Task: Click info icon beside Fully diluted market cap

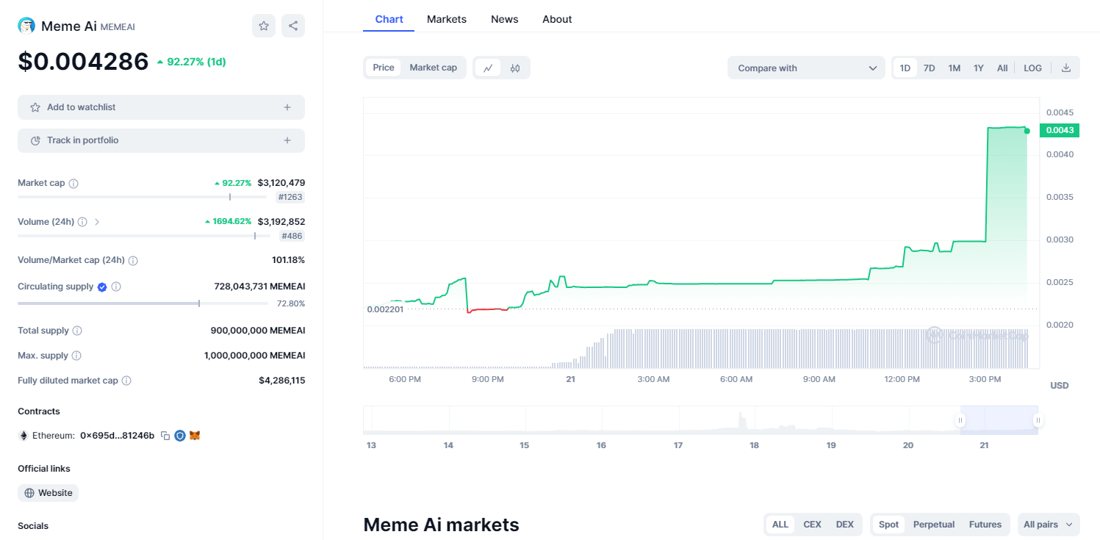Action: (x=126, y=381)
